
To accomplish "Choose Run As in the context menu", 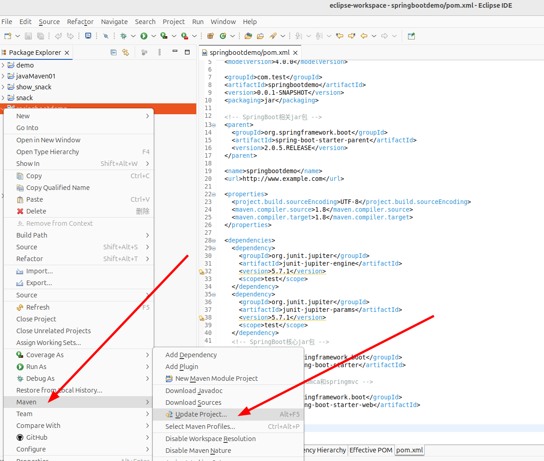I will coord(78,367).
